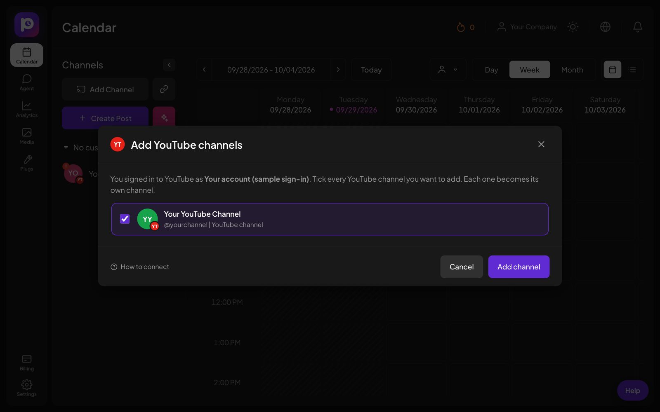The image size is (660, 412).
Task: Select the YO channel avatar in Channels list
Action: click(x=73, y=173)
